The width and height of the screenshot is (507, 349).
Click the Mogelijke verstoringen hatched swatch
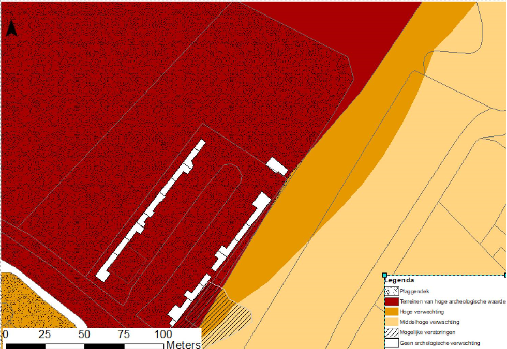pyautogui.click(x=392, y=332)
